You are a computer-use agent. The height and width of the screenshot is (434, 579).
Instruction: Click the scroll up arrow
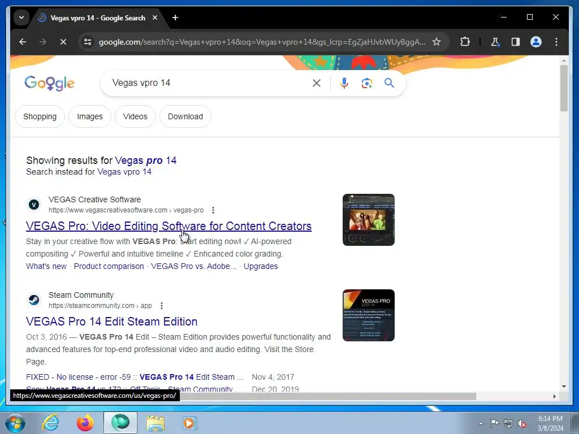point(564,60)
